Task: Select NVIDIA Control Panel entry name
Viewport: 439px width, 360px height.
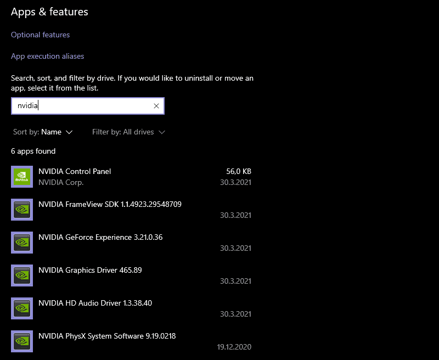Action: coord(75,171)
